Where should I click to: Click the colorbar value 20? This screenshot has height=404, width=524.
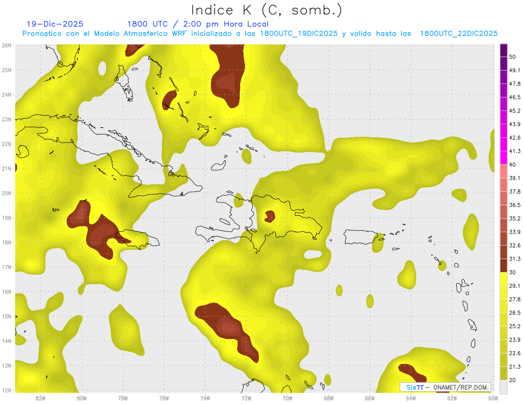point(513,380)
